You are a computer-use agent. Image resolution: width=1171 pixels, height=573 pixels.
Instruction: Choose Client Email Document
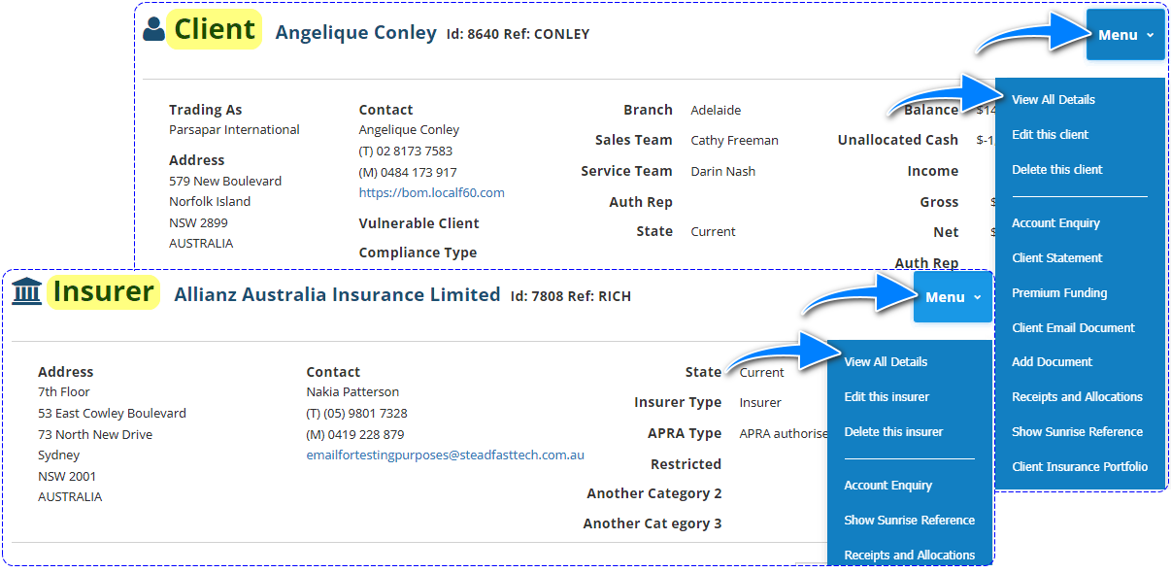[x=1073, y=327]
